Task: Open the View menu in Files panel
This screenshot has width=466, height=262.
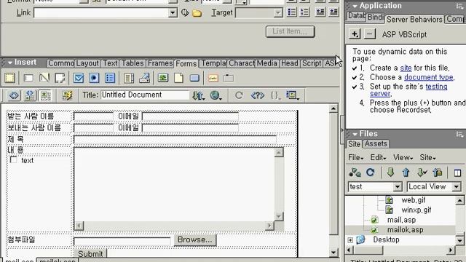Action: coord(403,157)
